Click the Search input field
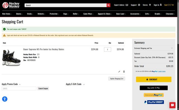This screenshot has height=110, width=179. [x=65, y=5]
